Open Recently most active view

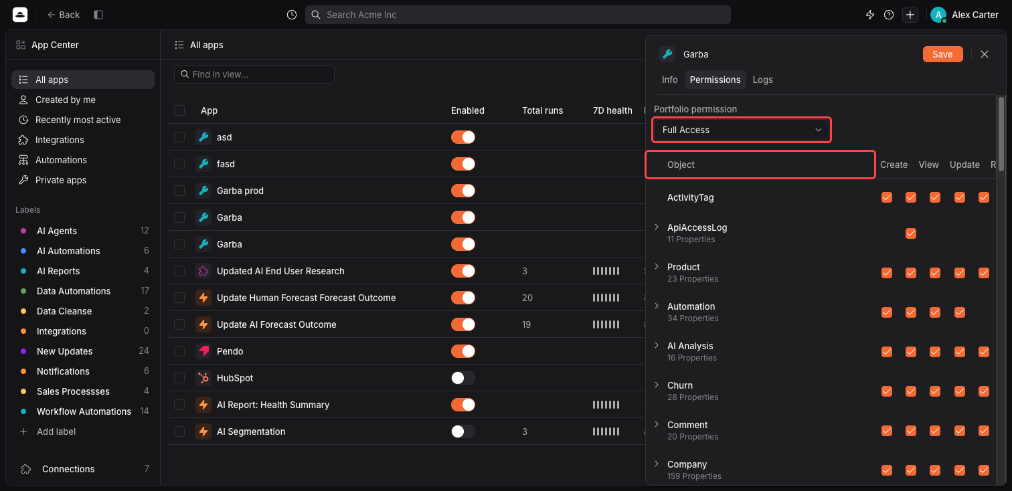[x=83, y=120]
